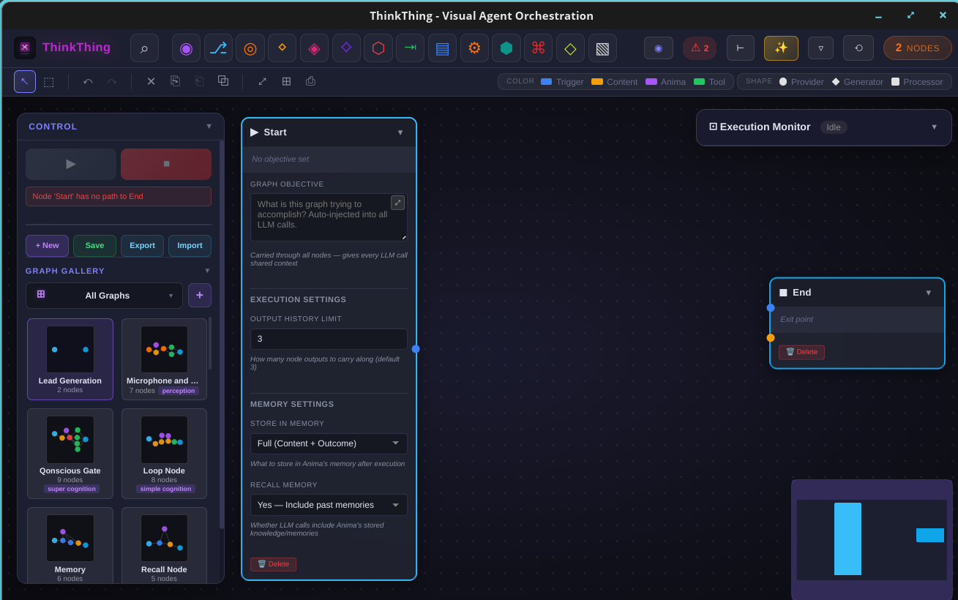Choose the dashed marquee selection tool
958x600 pixels.
[x=49, y=81]
